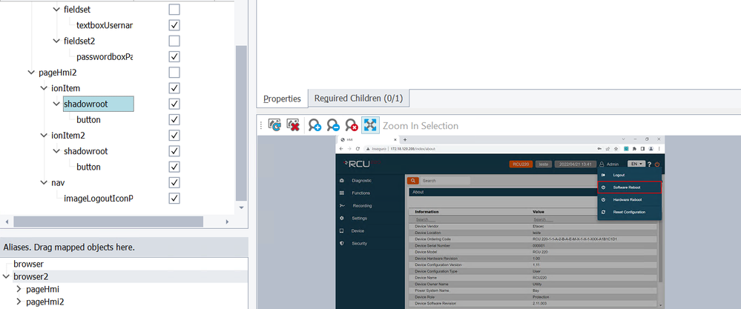741x309 pixels.
Task: Collapse the fieldset2 tree node
Action: pos(56,41)
